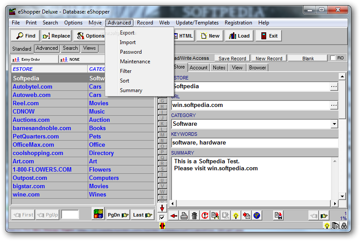Click the red down-arrow below alphabet strip
Image resolution: width=360 pixels, height=241 pixels.
[x=162, y=208]
